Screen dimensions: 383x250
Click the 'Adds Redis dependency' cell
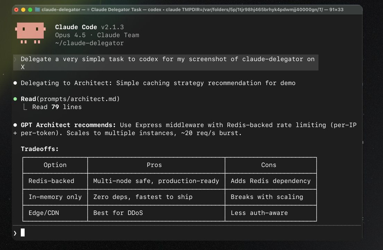click(x=271, y=181)
